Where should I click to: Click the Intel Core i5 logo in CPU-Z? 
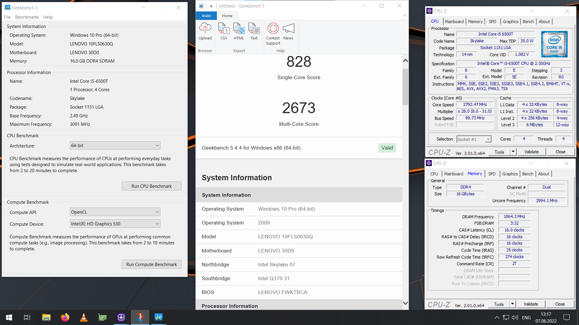point(554,44)
